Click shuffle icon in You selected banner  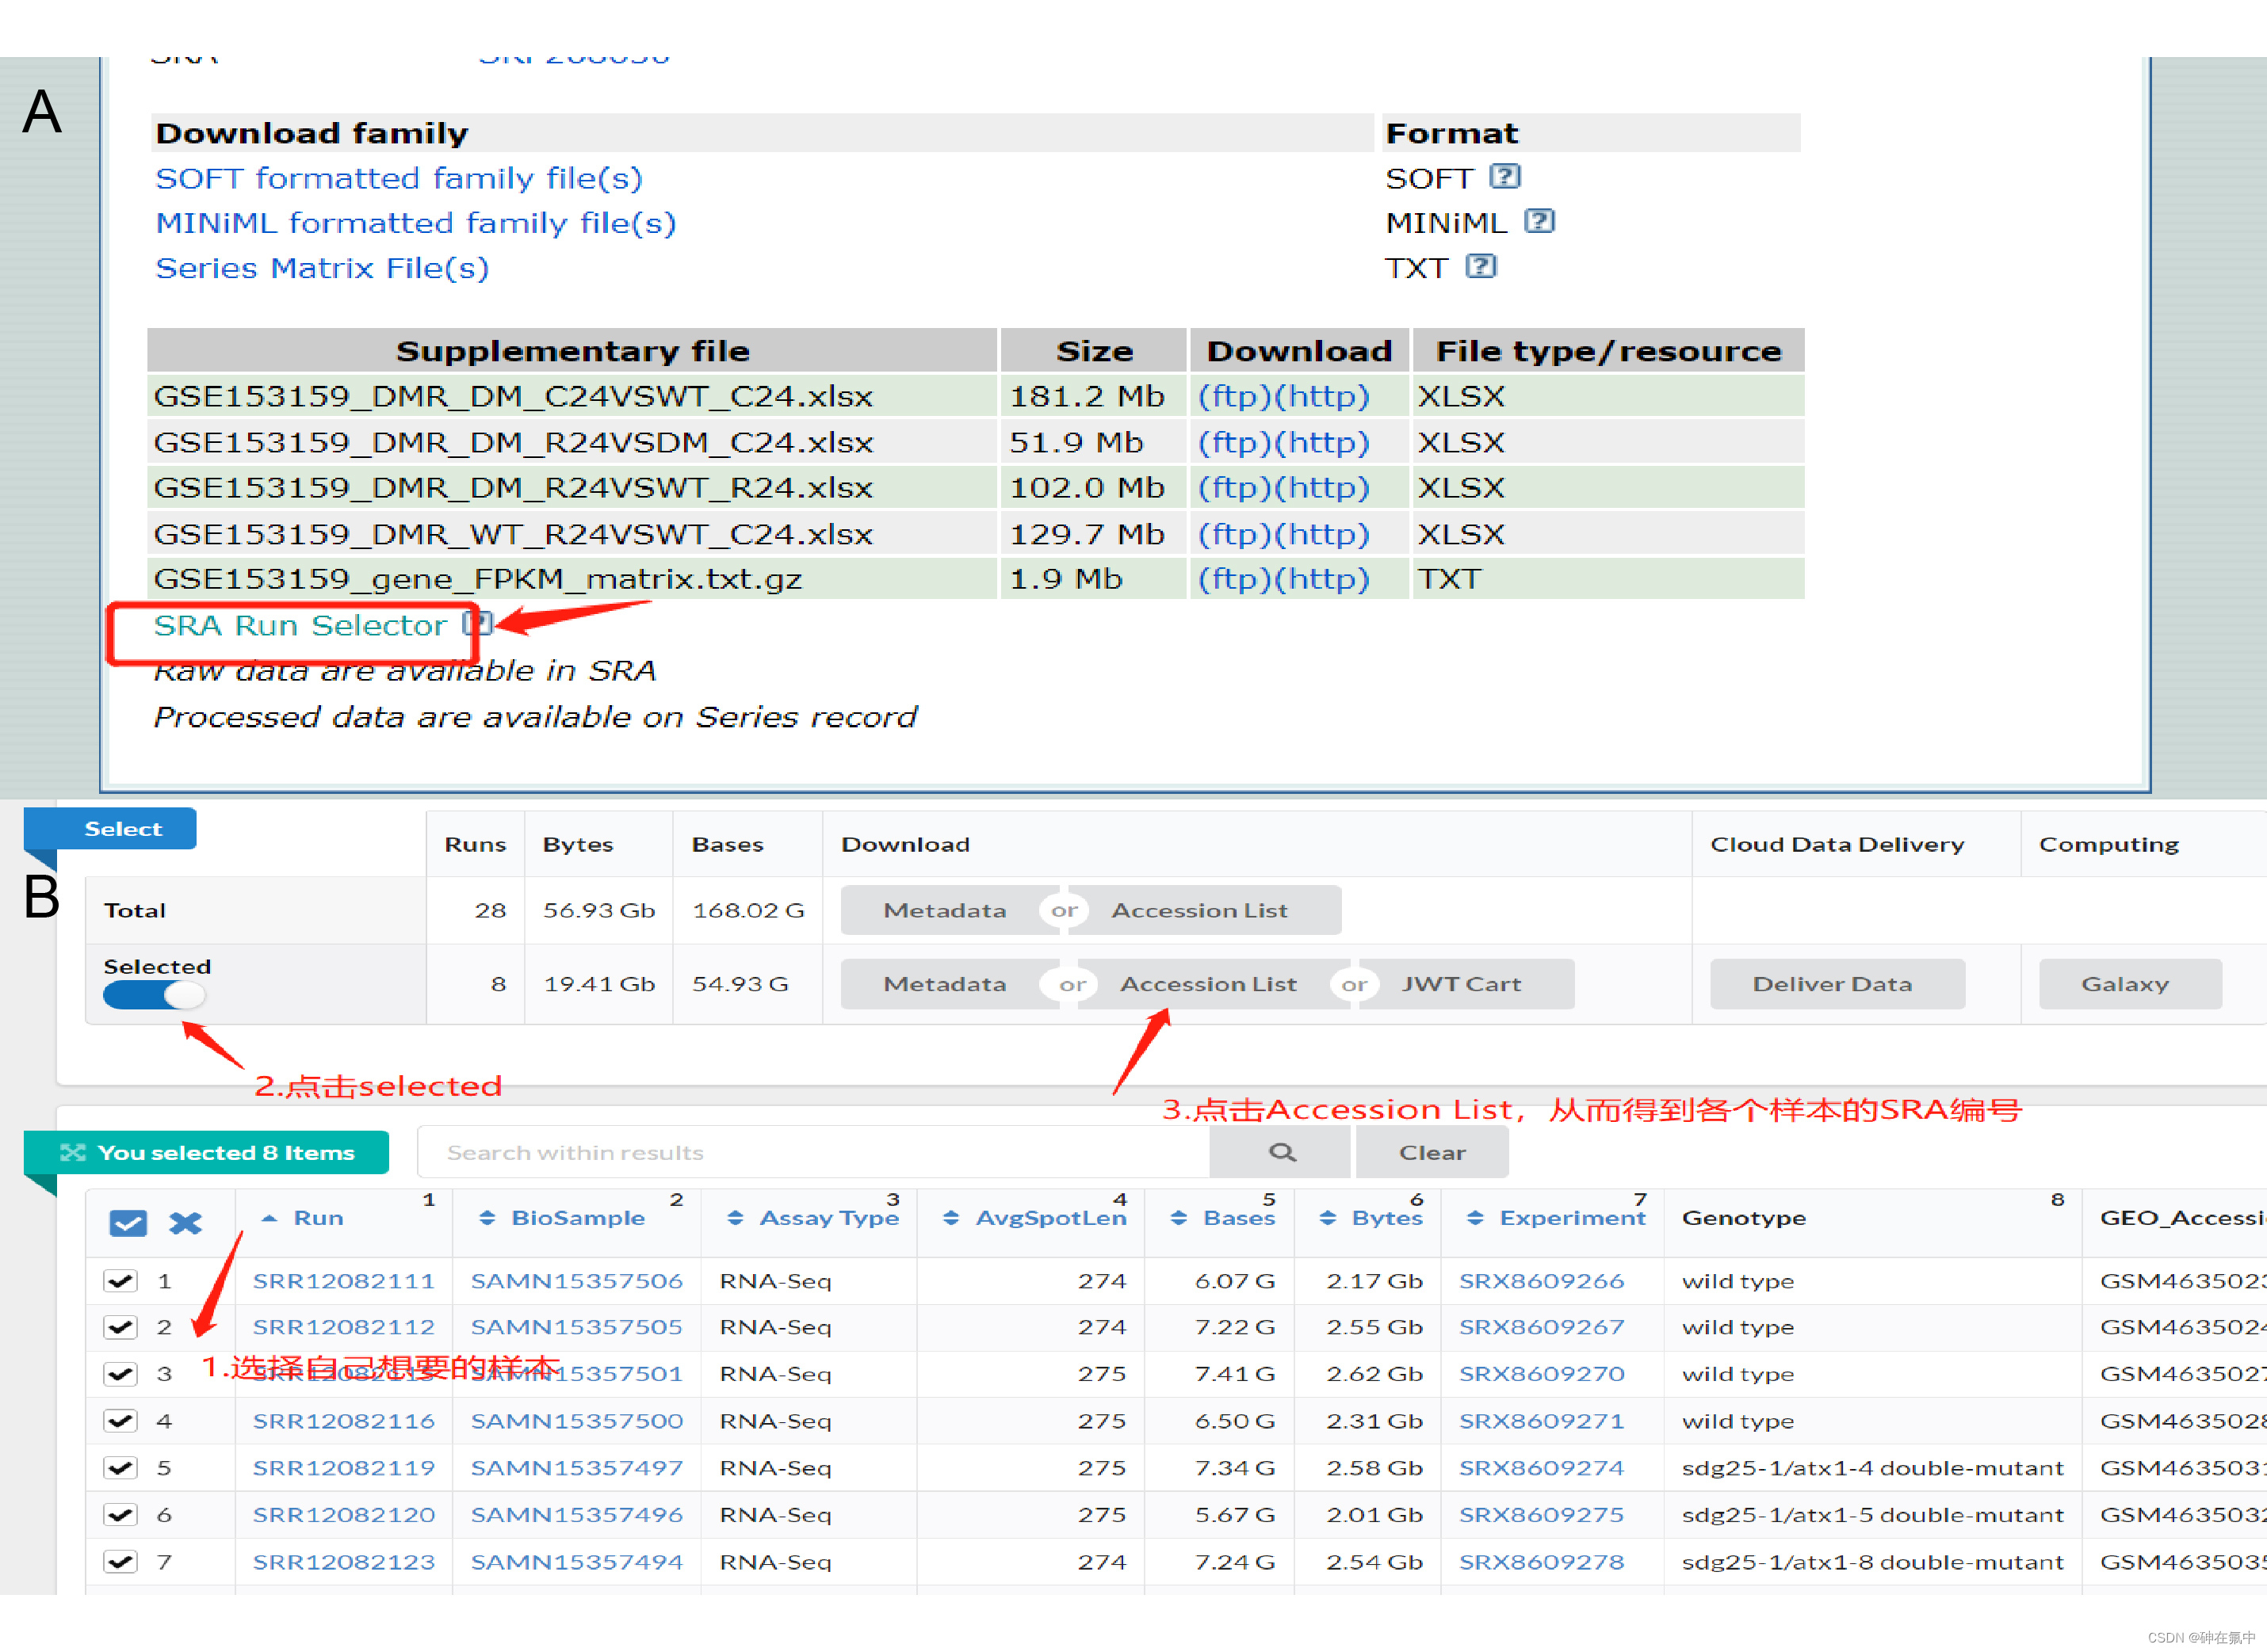point(72,1152)
